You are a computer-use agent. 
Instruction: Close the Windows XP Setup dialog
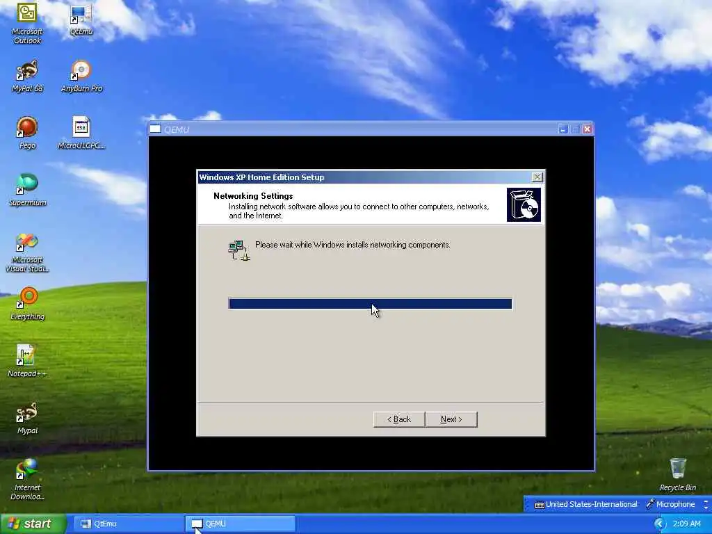537,177
